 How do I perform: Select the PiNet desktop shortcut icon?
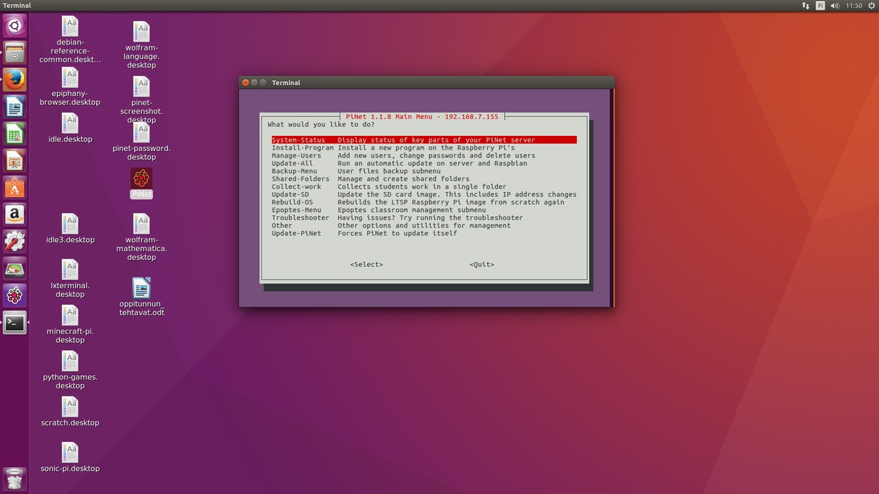pyautogui.click(x=141, y=183)
